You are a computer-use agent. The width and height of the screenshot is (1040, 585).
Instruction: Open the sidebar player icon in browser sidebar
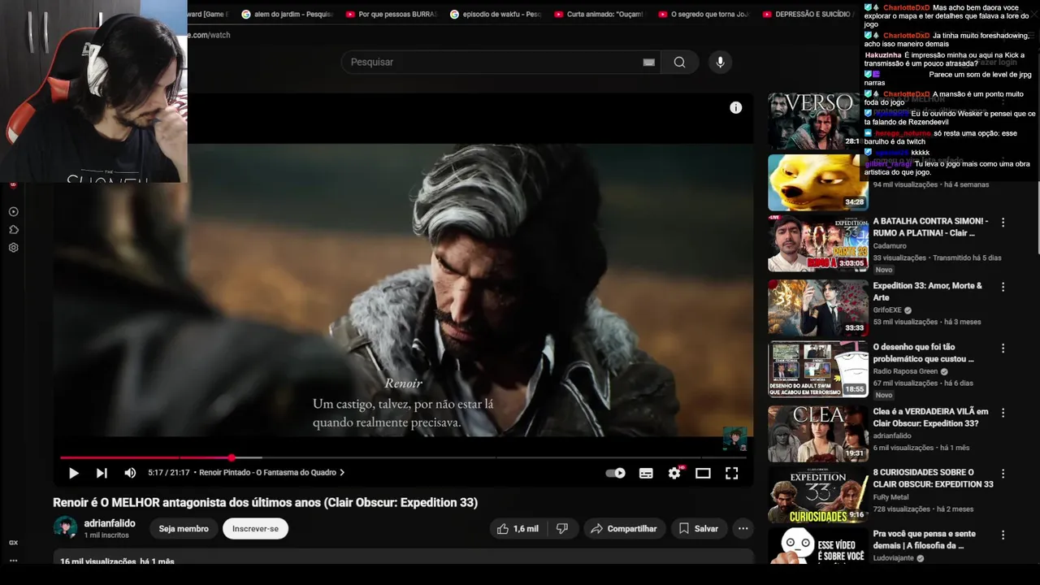(13, 211)
